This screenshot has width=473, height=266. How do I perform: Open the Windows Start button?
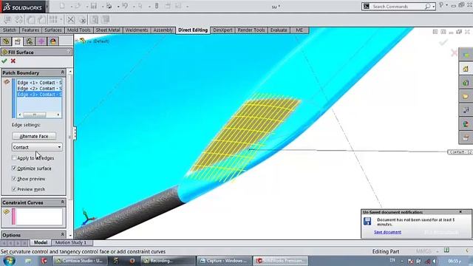pyautogui.click(x=9, y=261)
